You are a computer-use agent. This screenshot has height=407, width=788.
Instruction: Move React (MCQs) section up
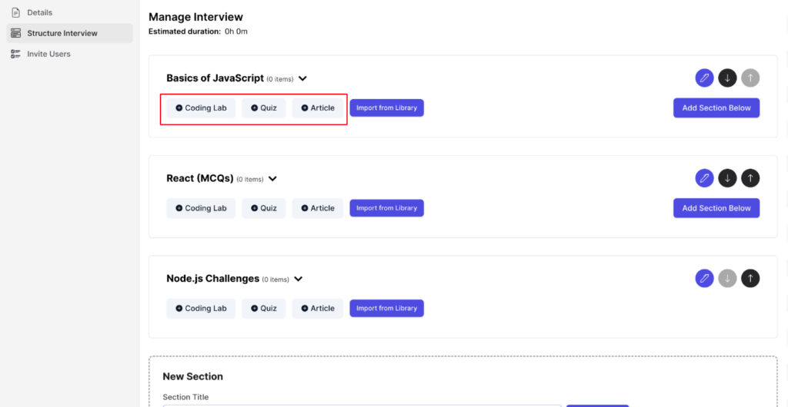tap(750, 178)
